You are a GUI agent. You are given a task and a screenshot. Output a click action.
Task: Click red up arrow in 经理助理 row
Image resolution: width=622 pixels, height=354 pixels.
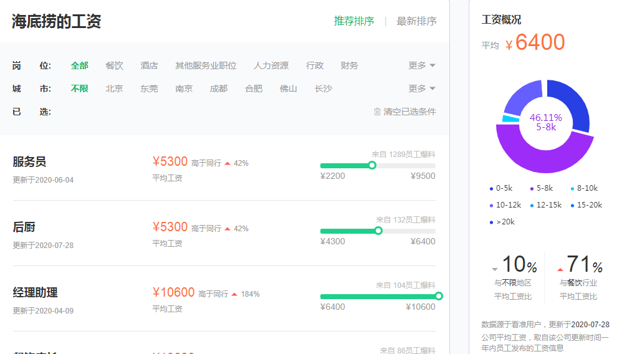tap(234, 294)
